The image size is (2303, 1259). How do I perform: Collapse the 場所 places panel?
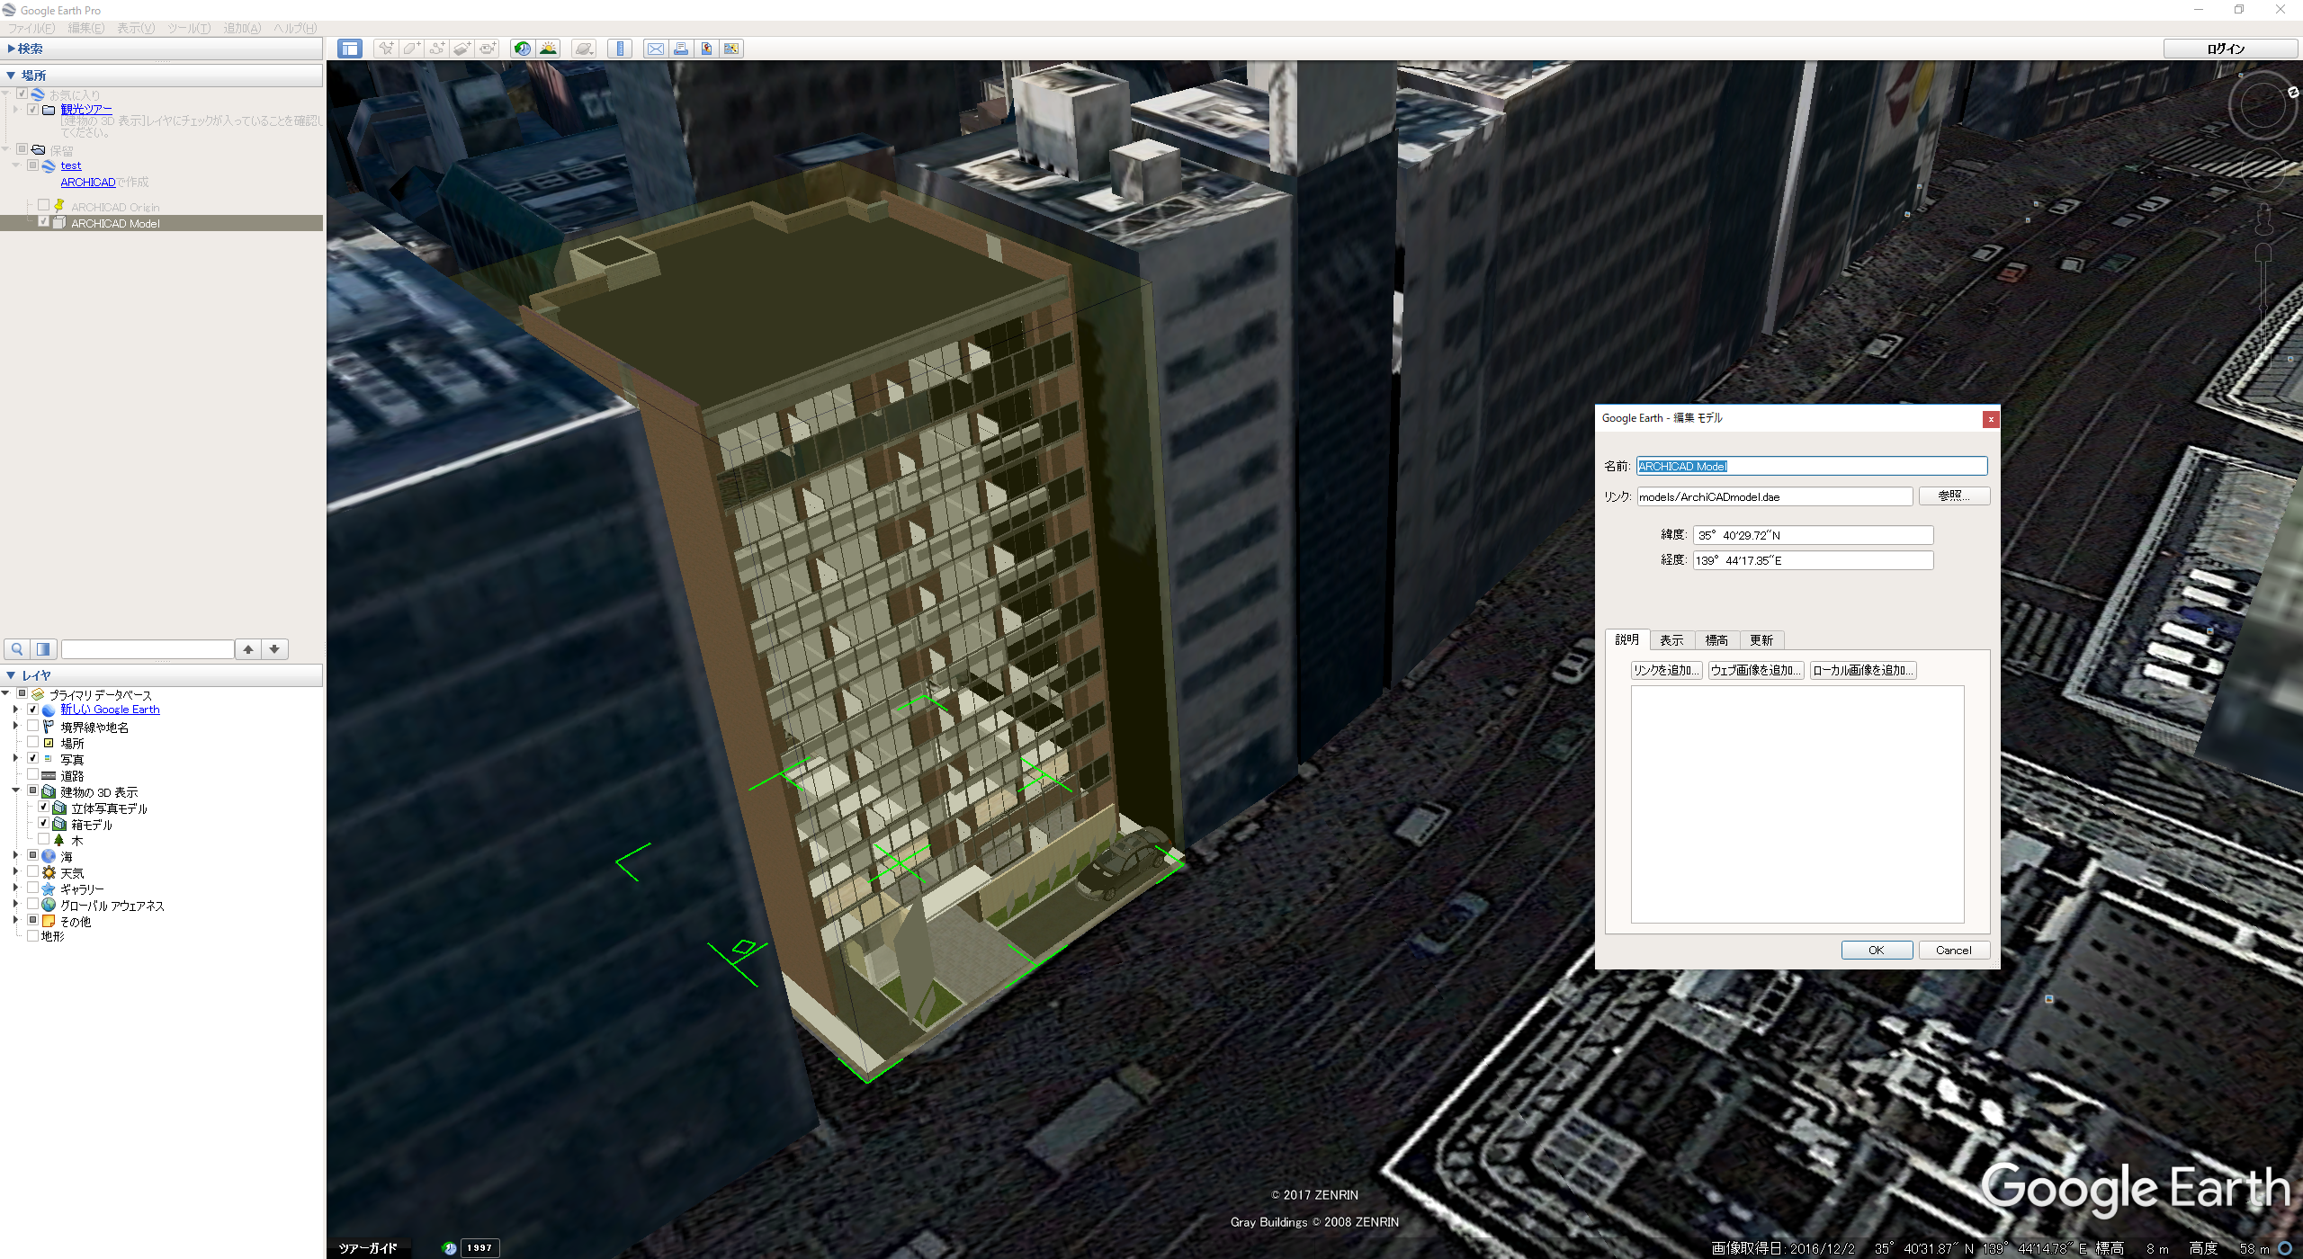pyautogui.click(x=11, y=76)
